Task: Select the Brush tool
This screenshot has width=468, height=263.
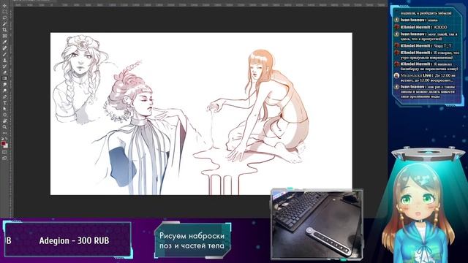Action: tap(4, 54)
